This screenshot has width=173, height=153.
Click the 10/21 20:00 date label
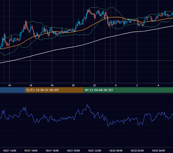pyautogui.click(x=73, y=150)
